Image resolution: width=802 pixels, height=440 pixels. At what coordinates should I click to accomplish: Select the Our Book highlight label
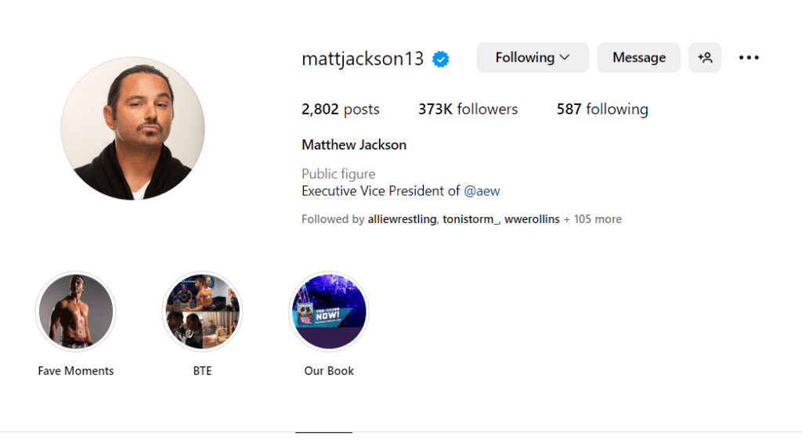pos(329,371)
